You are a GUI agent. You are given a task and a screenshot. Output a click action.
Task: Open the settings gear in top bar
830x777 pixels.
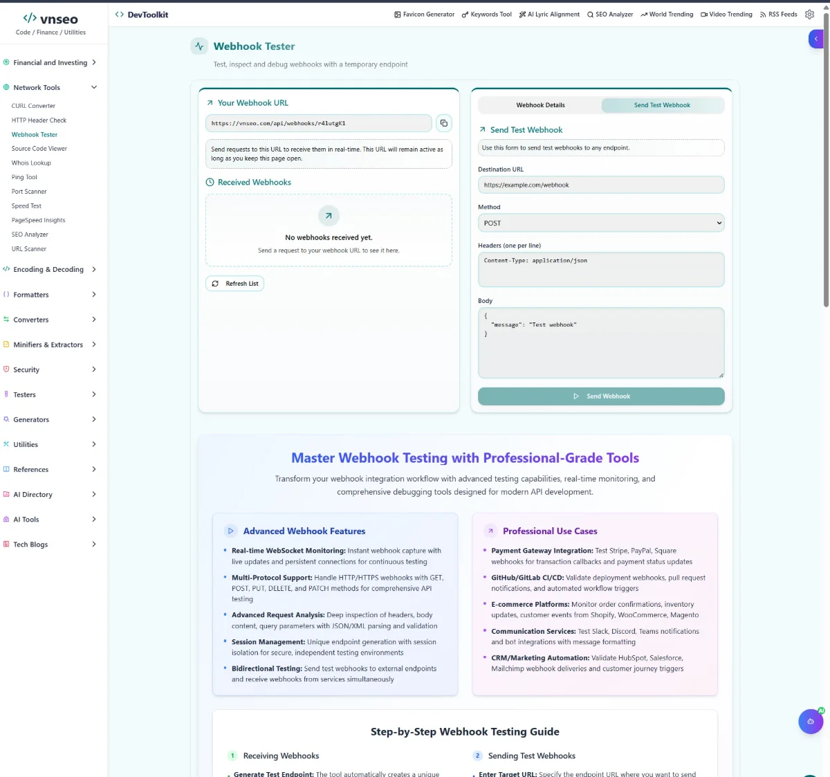click(x=809, y=14)
